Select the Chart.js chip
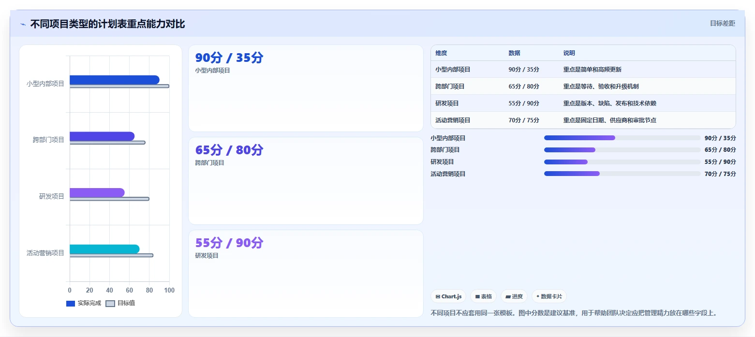Viewport: 755px width, 337px height. (x=448, y=296)
